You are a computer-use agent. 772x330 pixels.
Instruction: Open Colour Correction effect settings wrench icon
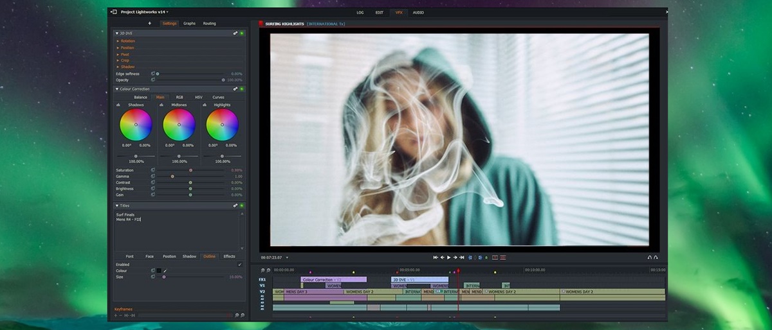235,89
